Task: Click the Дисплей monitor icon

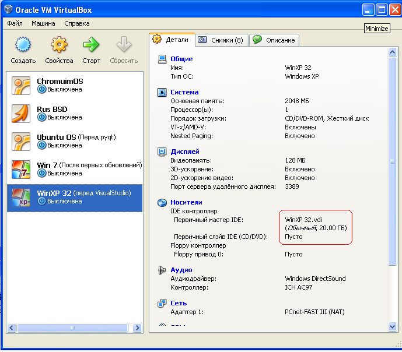Action: coord(162,152)
